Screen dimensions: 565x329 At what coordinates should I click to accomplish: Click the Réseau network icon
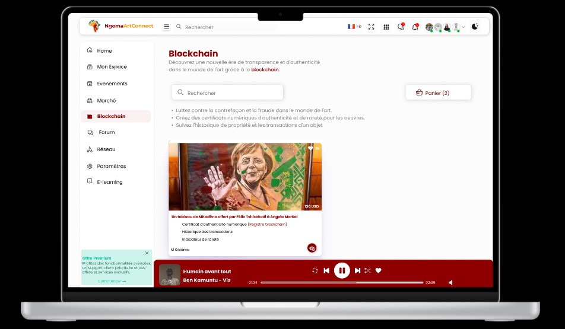[90, 149]
